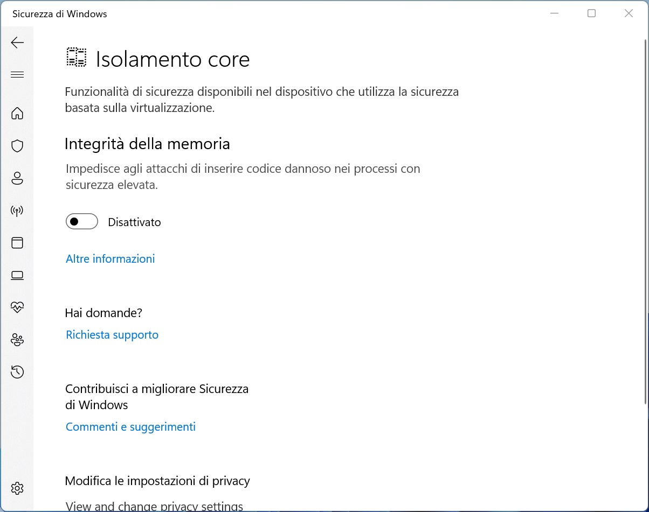
Task: Enable the Integrità della memoria toggle
Action: [82, 222]
